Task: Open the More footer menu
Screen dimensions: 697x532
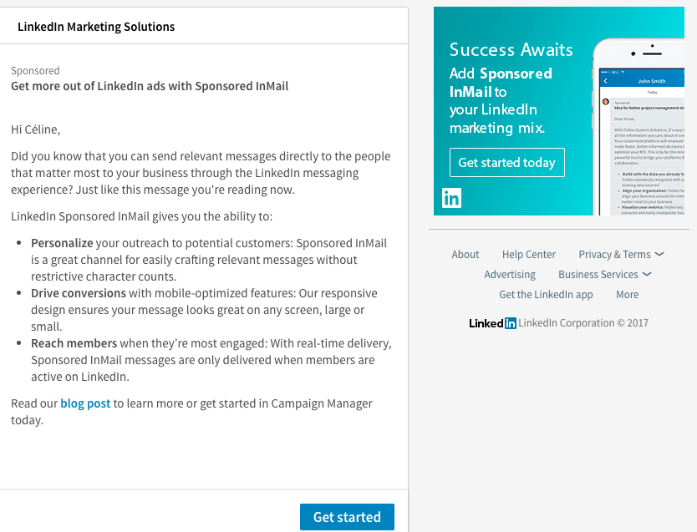Action: [627, 295]
